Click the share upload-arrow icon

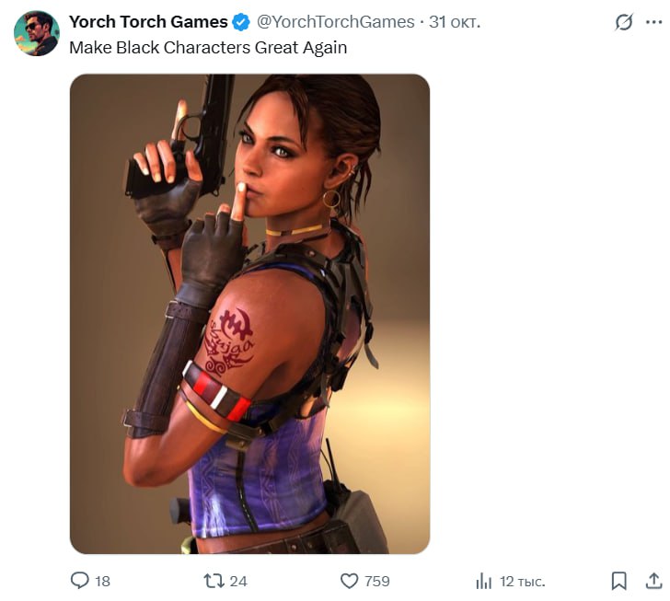click(653, 581)
